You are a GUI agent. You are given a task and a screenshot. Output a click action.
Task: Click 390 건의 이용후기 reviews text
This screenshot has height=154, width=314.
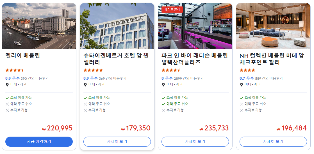[35, 78]
